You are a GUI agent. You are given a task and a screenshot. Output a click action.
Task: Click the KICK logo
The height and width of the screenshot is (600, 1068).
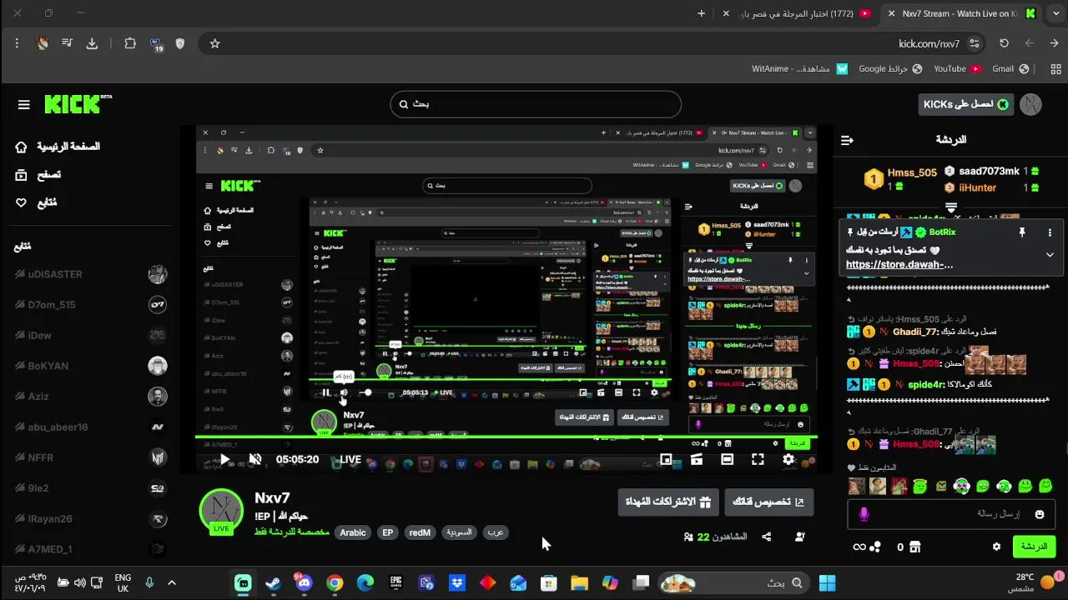coord(78,104)
